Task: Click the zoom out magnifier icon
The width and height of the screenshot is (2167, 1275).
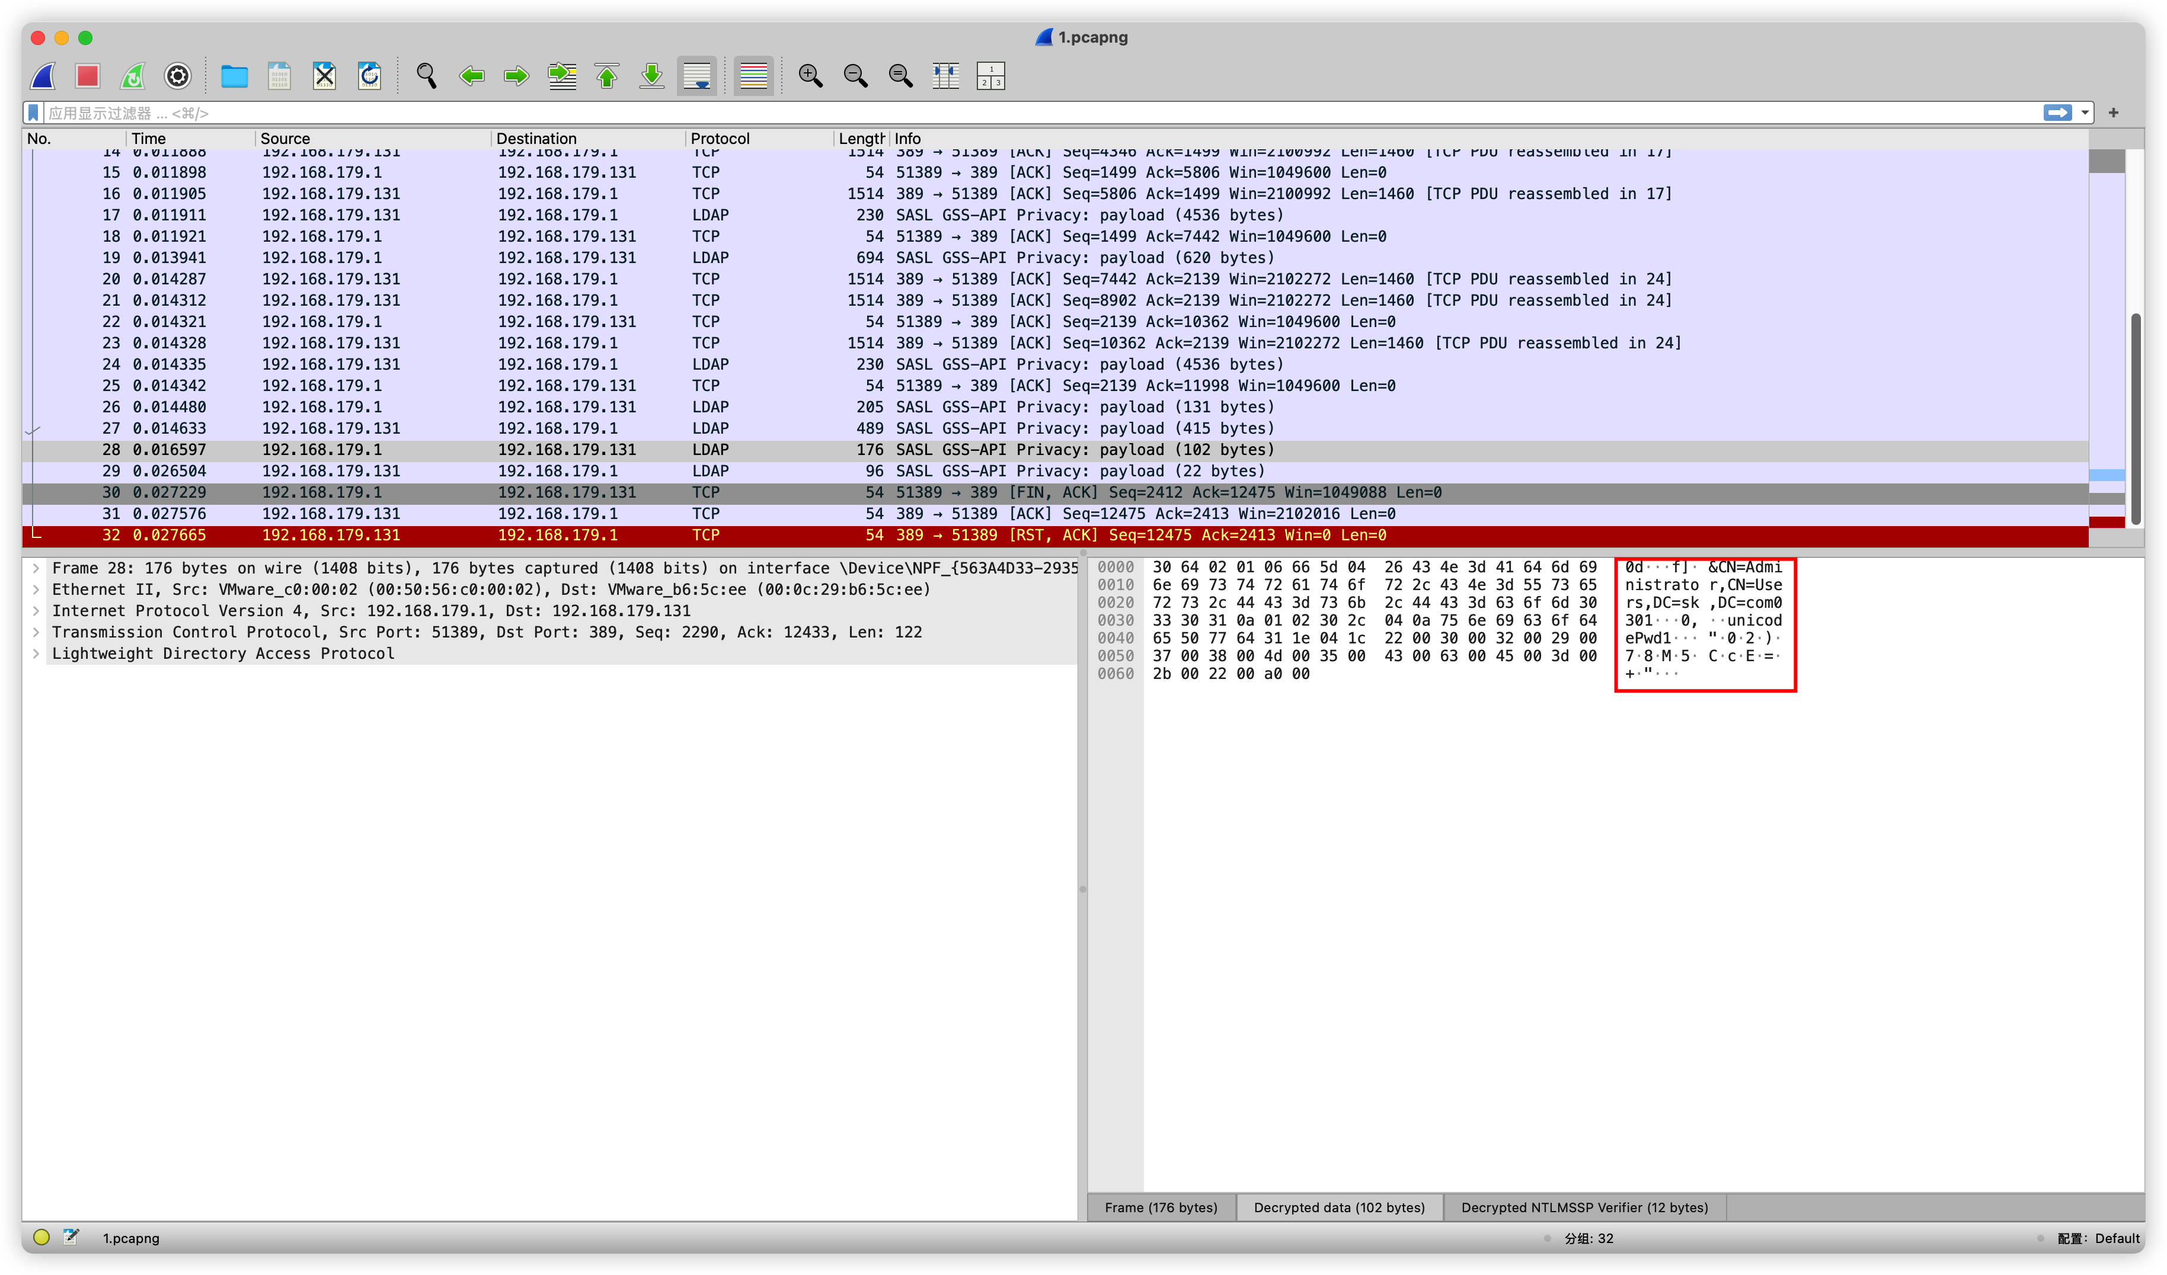Action: click(856, 76)
